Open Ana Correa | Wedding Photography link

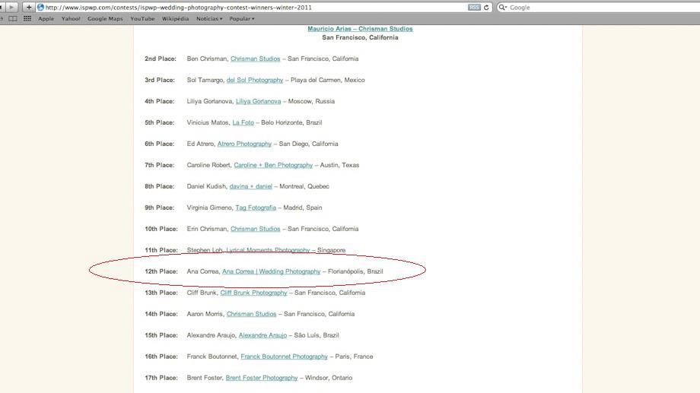tap(272, 271)
